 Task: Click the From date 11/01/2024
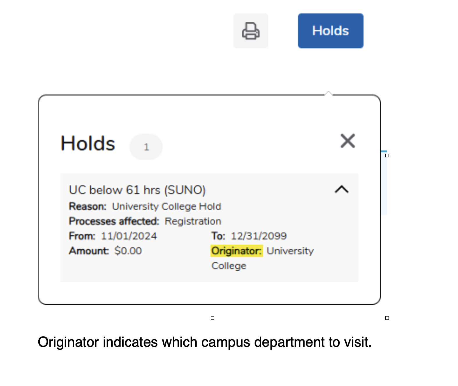pos(129,236)
